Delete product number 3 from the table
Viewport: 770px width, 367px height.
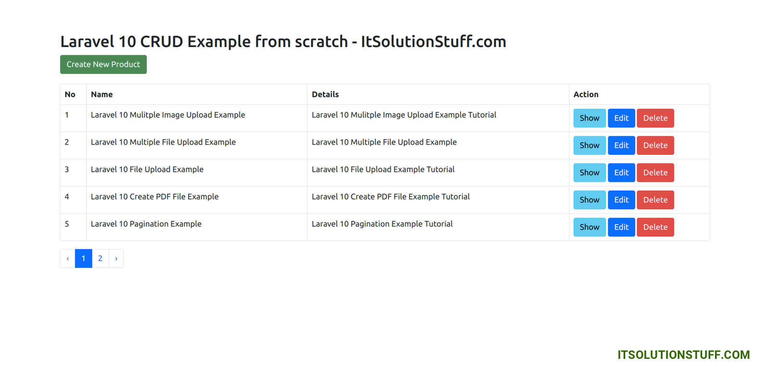click(x=655, y=173)
